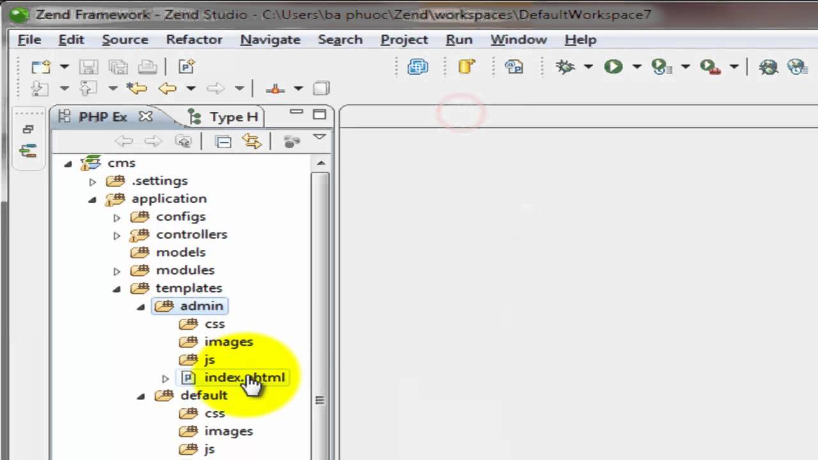Switch to the Type H tab

(234, 118)
